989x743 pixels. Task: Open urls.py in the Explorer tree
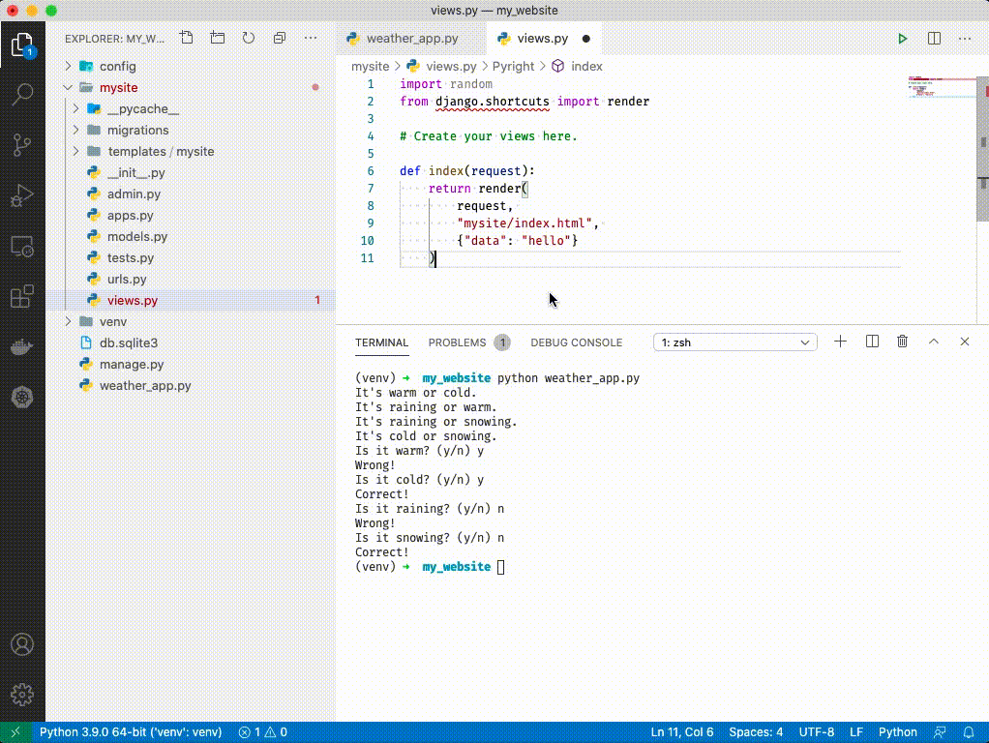[x=127, y=280]
